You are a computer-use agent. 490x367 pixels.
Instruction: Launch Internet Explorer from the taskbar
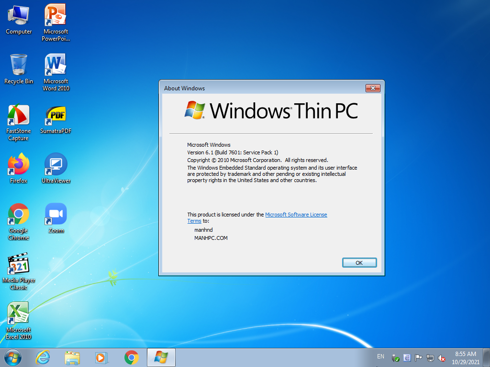(44, 357)
